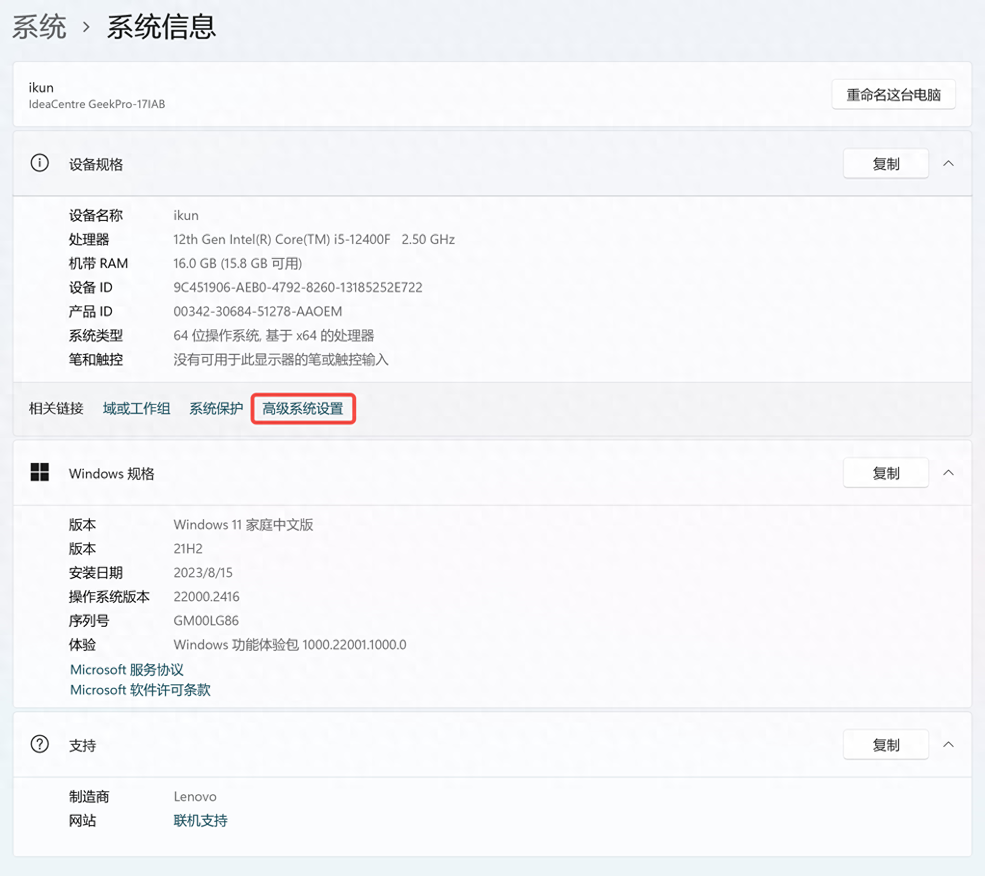Click the Windows logo icon
Image resolution: width=985 pixels, height=876 pixels.
pyautogui.click(x=39, y=472)
